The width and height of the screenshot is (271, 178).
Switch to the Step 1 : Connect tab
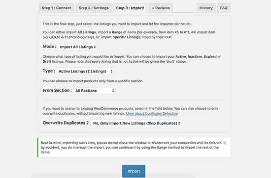click(57, 8)
